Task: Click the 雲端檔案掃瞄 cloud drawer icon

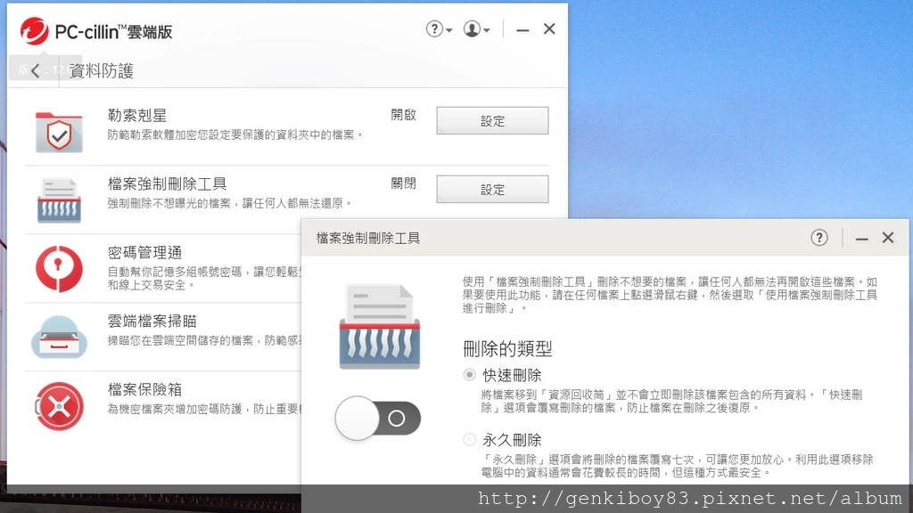Action: coord(59,337)
